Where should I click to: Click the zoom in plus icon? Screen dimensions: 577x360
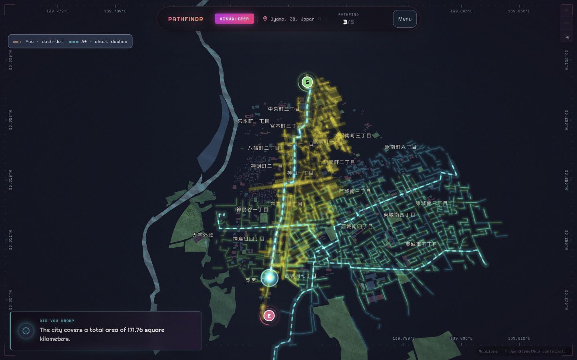coord(567,10)
